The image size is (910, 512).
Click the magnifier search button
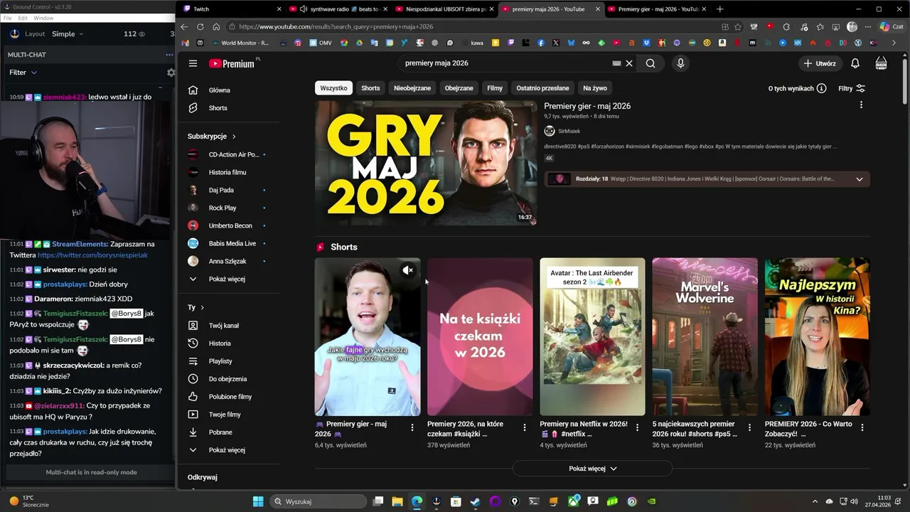coord(651,63)
